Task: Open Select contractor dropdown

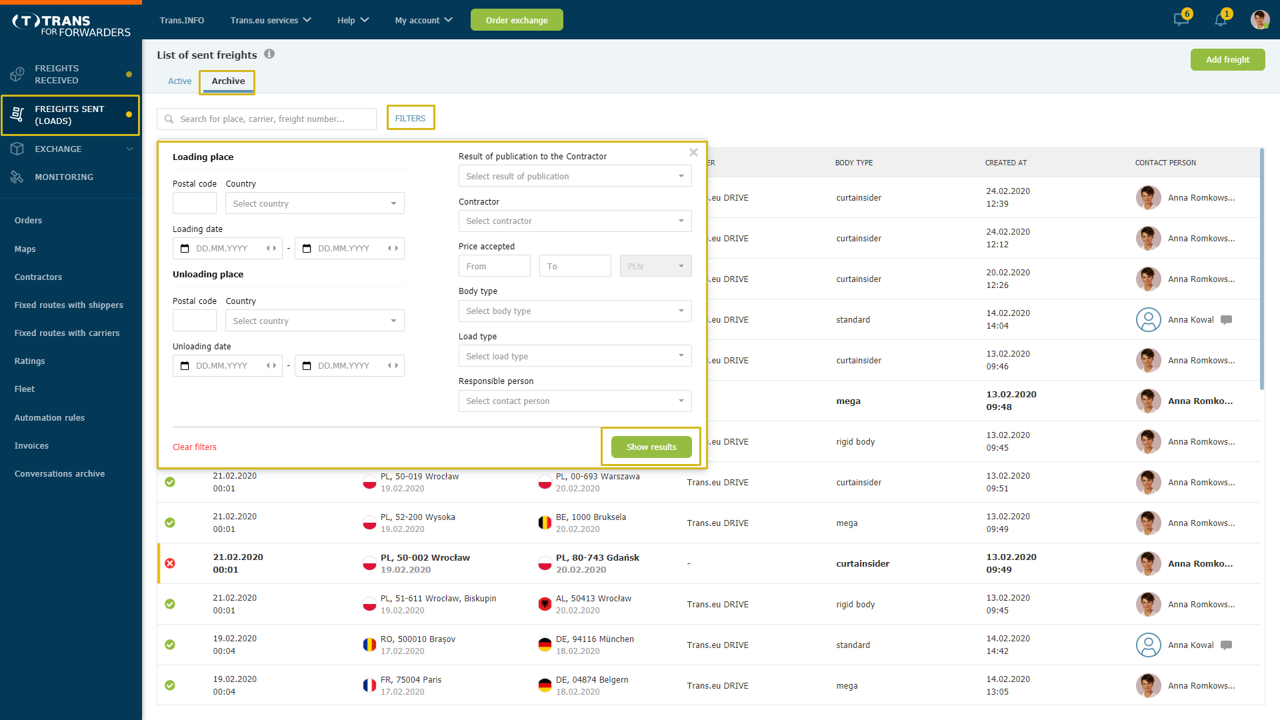Action: point(575,221)
